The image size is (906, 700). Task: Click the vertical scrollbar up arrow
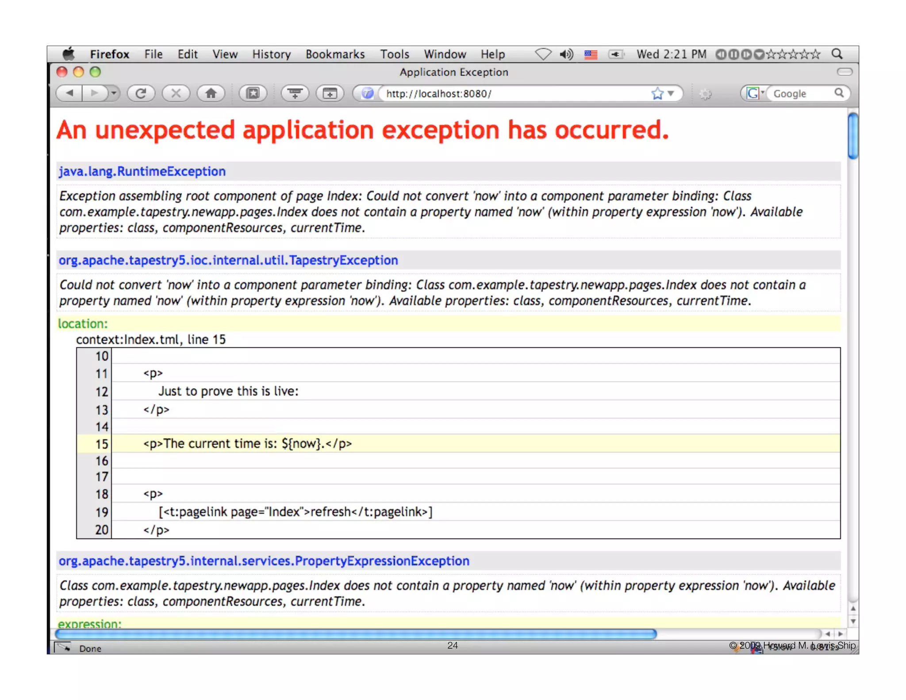pos(853,609)
